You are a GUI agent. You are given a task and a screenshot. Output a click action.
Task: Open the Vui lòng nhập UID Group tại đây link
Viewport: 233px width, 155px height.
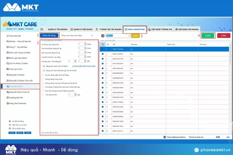click(x=84, y=66)
